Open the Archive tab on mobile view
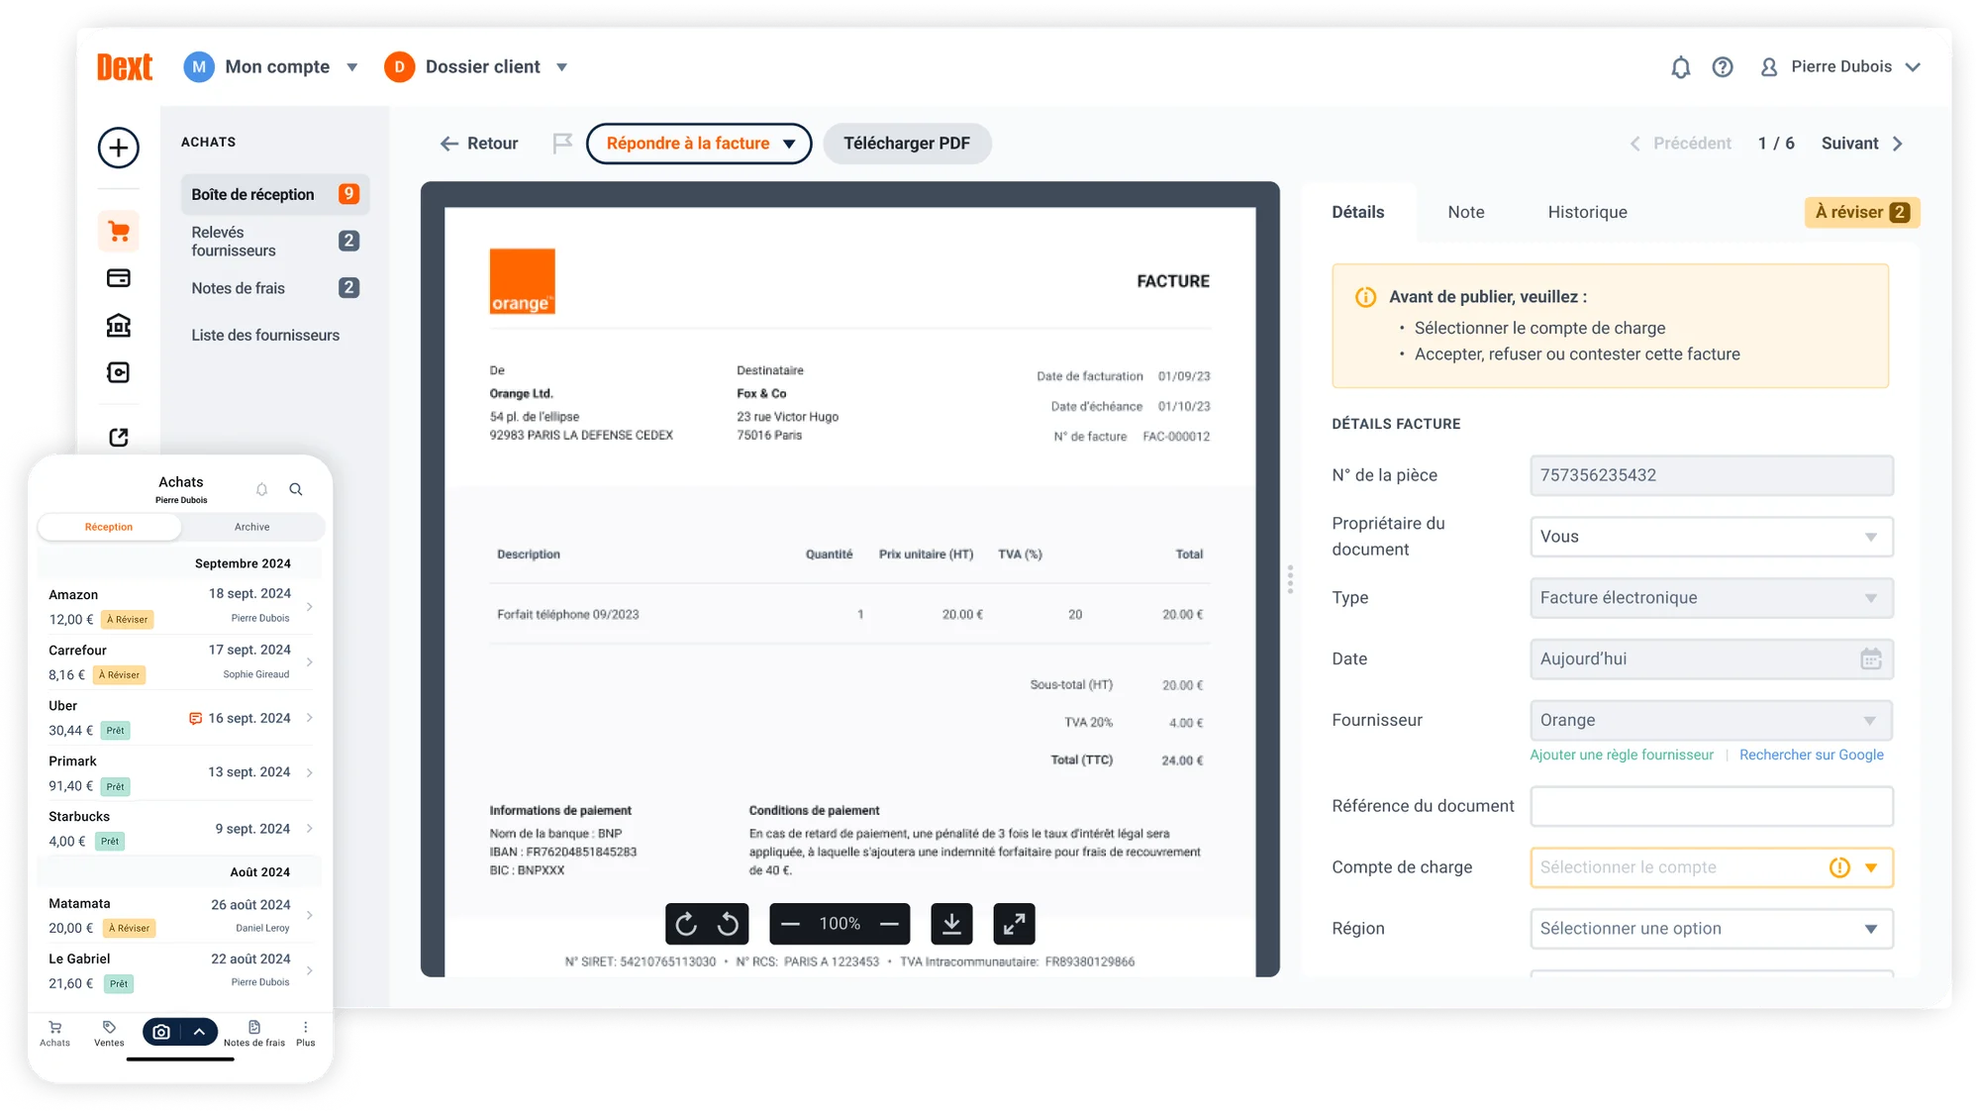The width and height of the screenshot is (1980, 1111). [251, 527]
